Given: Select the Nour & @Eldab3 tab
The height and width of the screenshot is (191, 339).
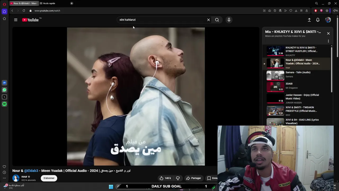Looking at the screenshot, I should (24, 3).
